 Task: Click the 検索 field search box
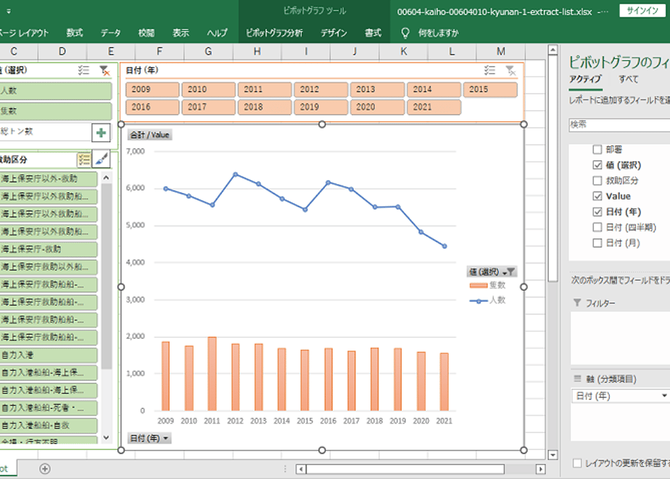pos(619,124)
